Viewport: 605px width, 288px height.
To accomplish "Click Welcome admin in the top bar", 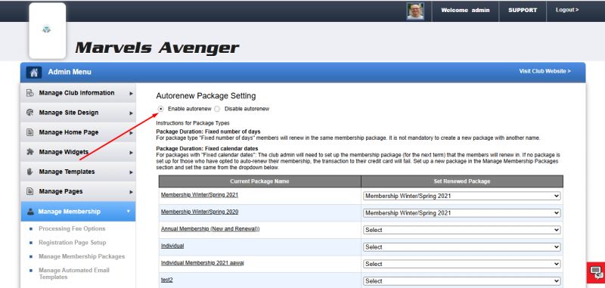I will [465, 11].
